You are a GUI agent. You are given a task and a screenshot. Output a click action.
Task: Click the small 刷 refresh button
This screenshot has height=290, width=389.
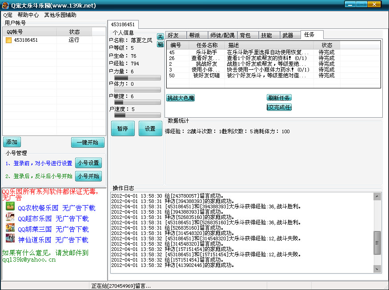click(x=160, y=44)
